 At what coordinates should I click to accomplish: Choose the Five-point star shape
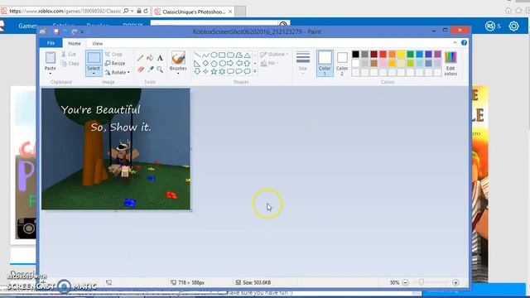click(214, 71)
